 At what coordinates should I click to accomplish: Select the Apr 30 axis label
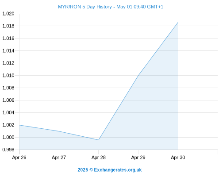click(x=178, y=158)
